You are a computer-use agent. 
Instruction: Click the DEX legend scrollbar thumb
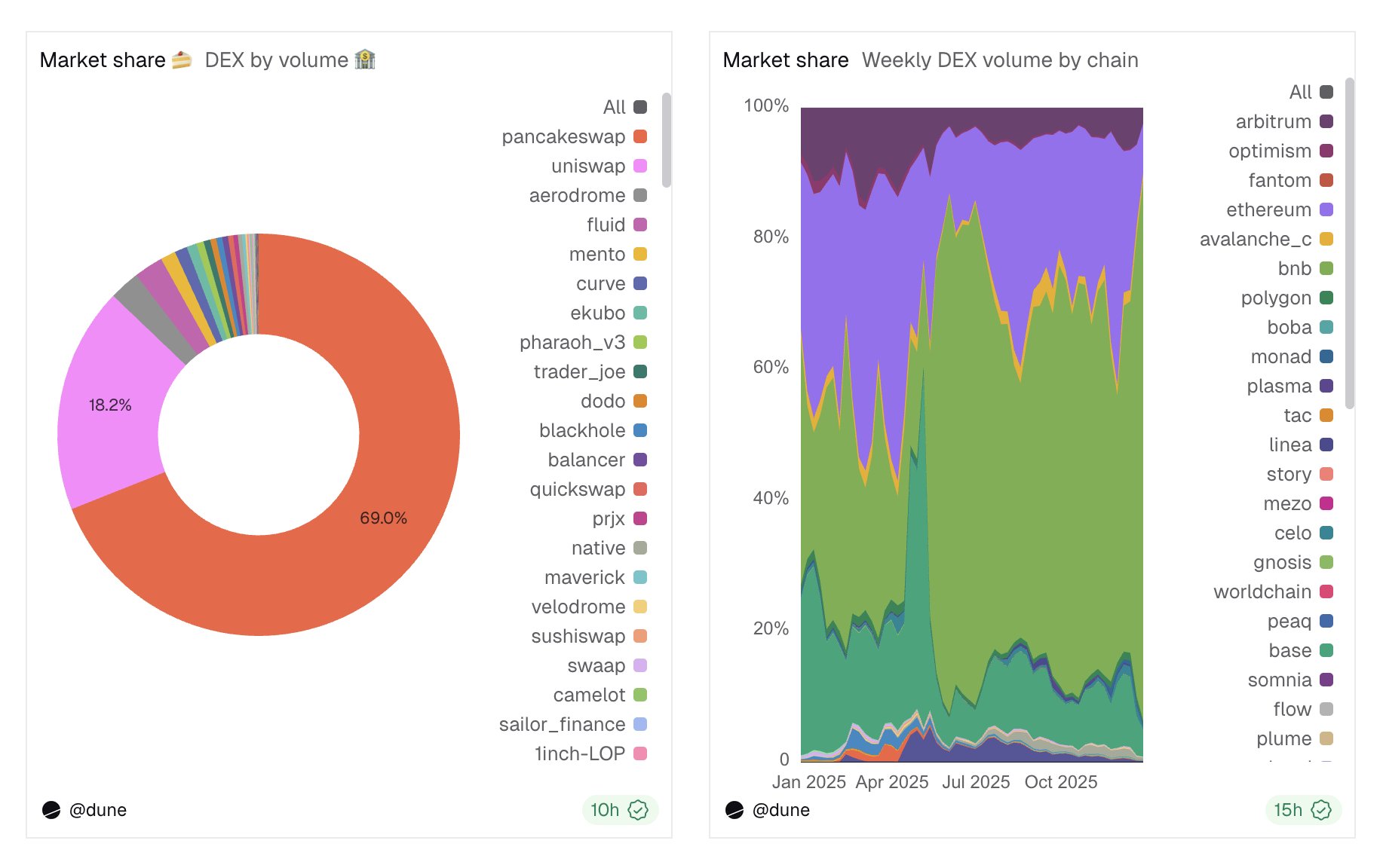667,139
